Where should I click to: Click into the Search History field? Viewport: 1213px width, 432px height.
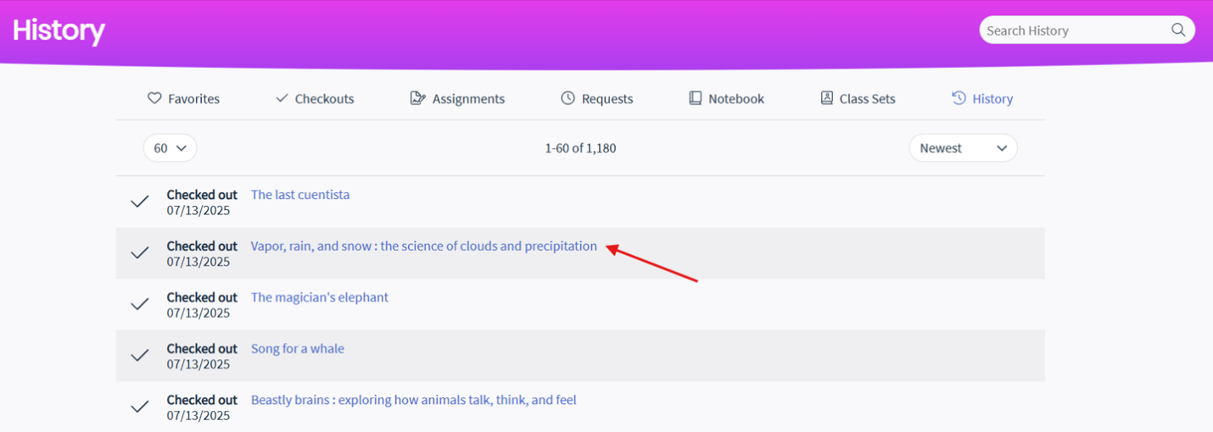tap(1076, 30)
